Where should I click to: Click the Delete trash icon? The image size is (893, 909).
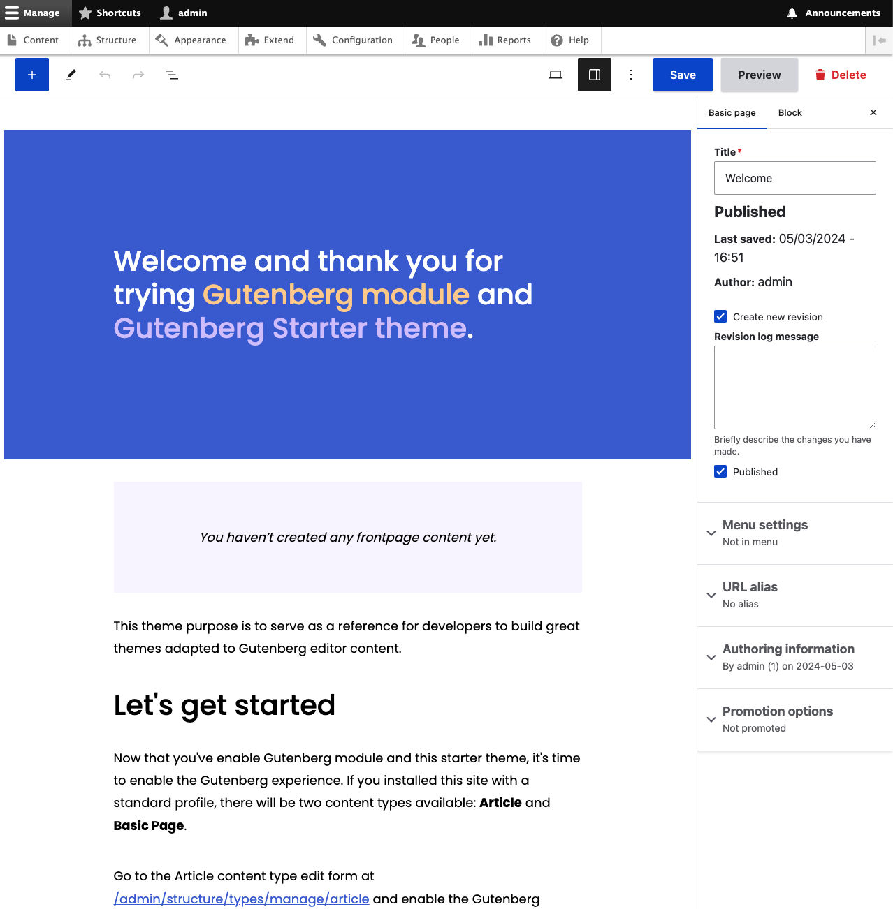pos(840,75)
